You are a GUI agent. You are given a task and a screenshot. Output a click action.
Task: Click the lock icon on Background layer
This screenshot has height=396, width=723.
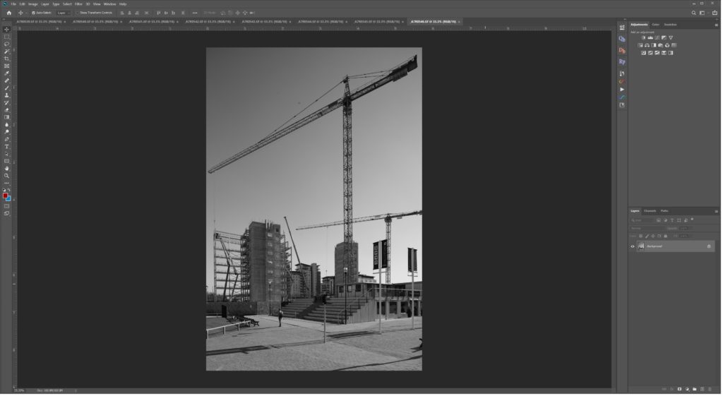coord(709,246)
